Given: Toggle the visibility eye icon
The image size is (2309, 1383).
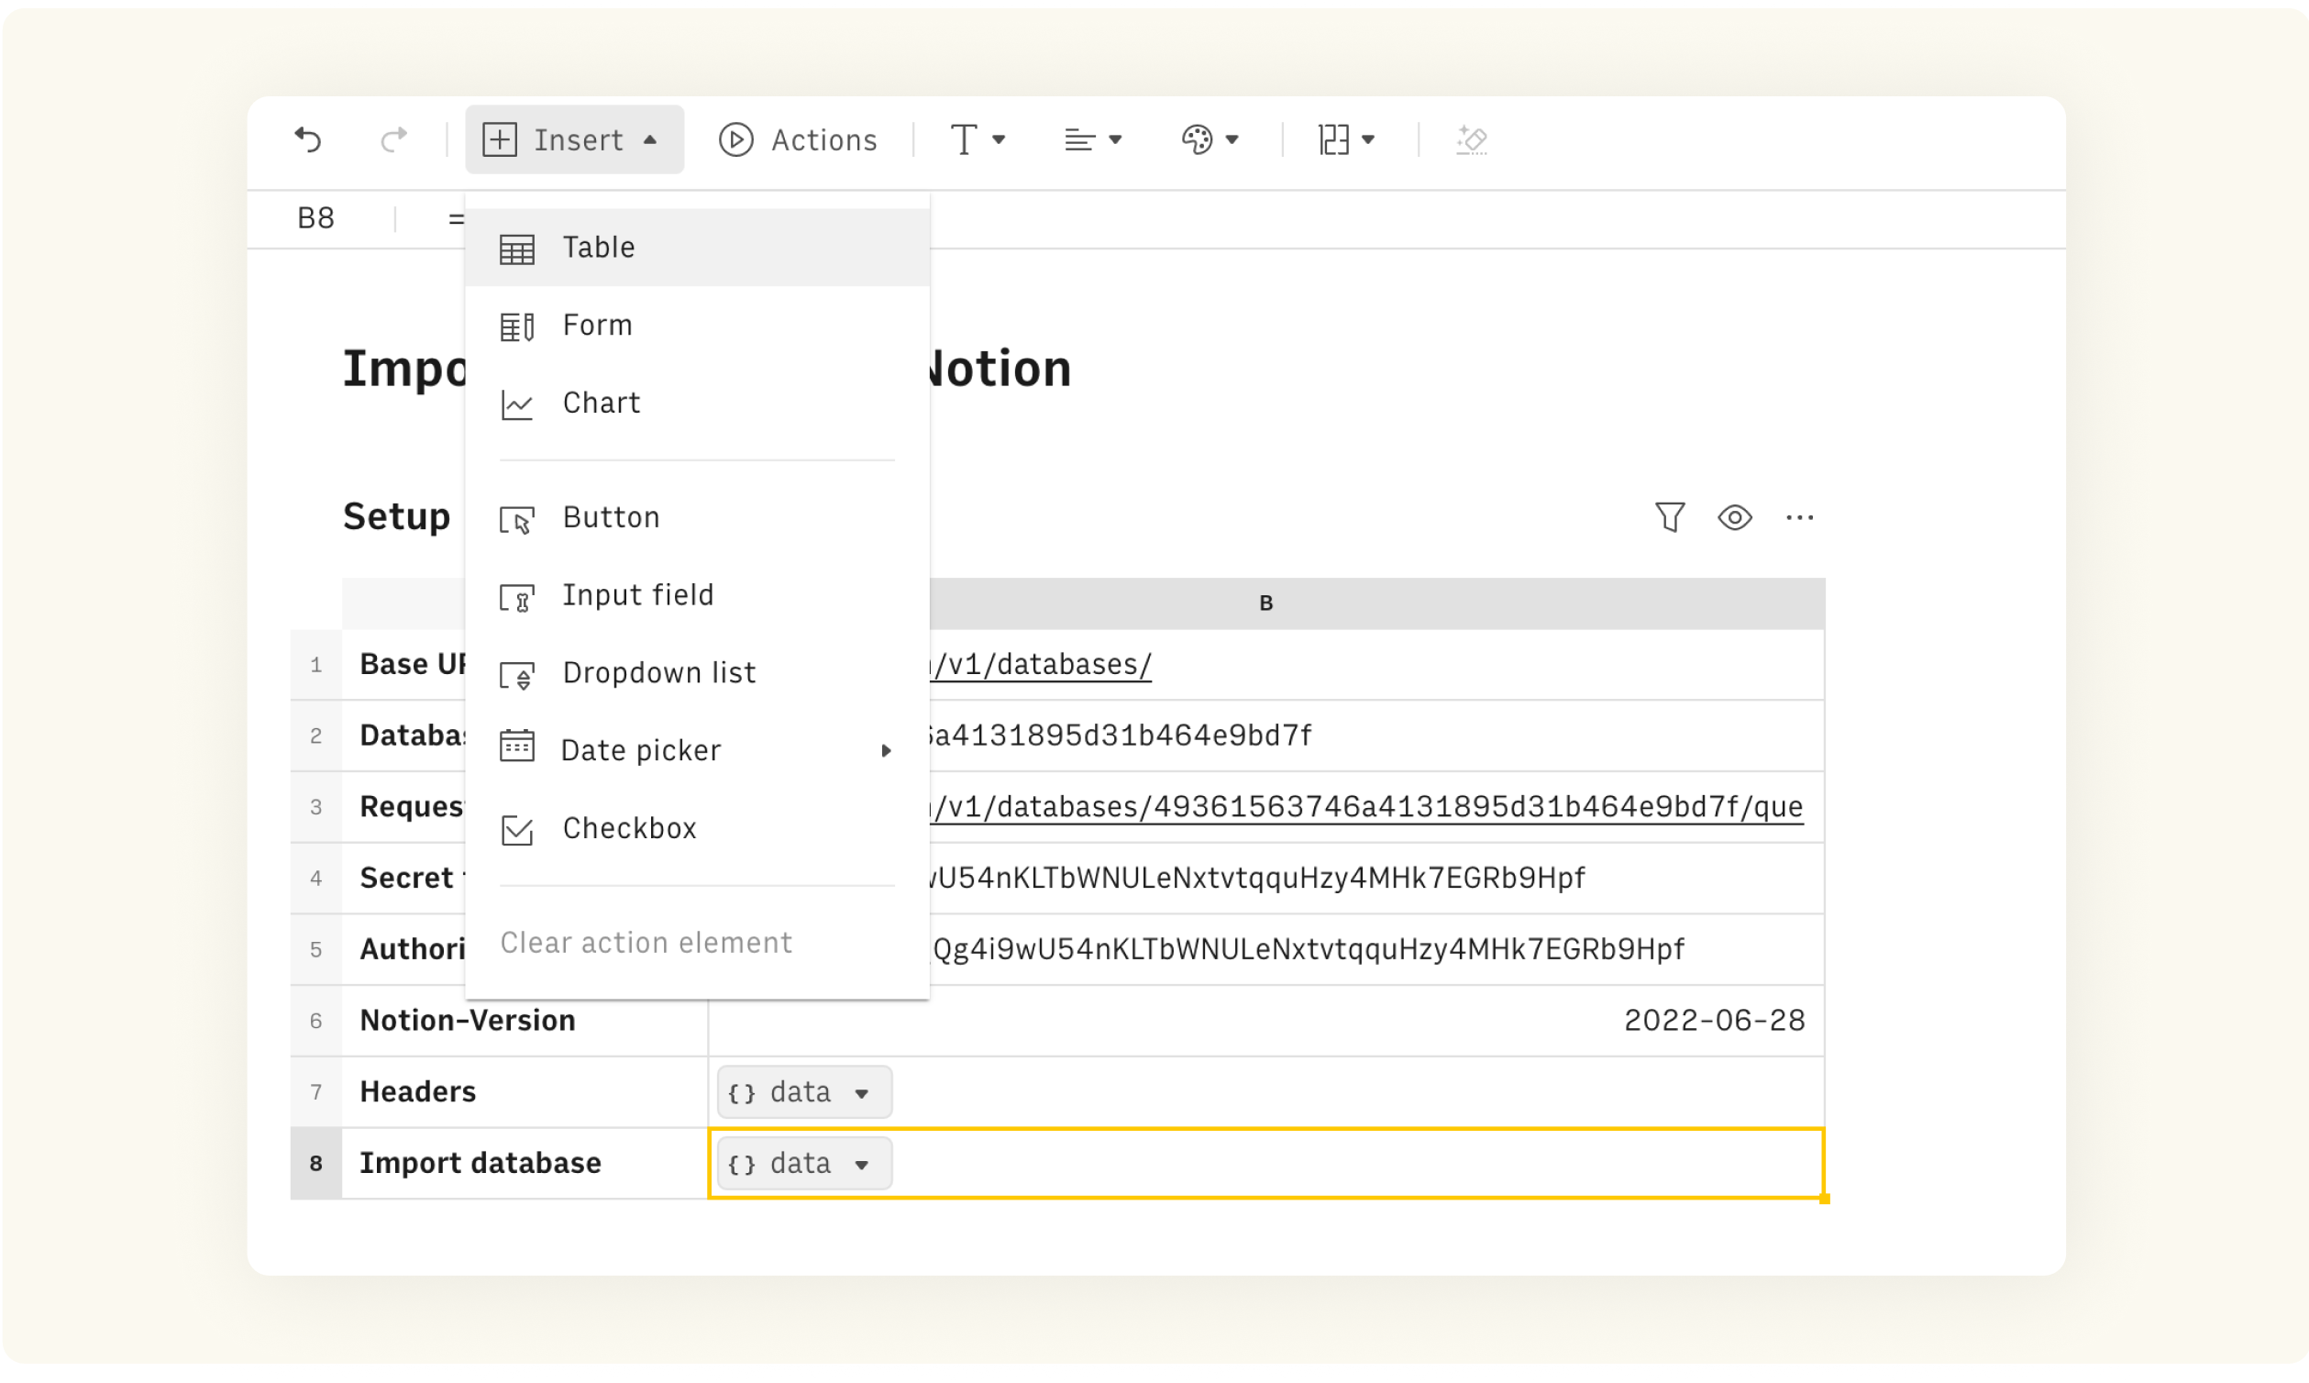Looking at the screenshot, I should pos(1734,517).
